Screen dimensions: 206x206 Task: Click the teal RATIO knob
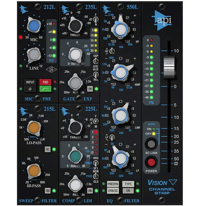coord(75,156)
